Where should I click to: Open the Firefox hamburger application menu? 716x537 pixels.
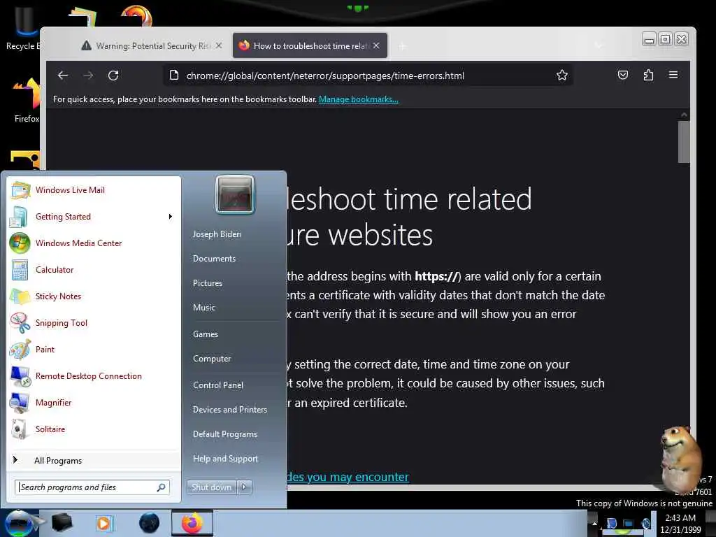click(673, 75)
